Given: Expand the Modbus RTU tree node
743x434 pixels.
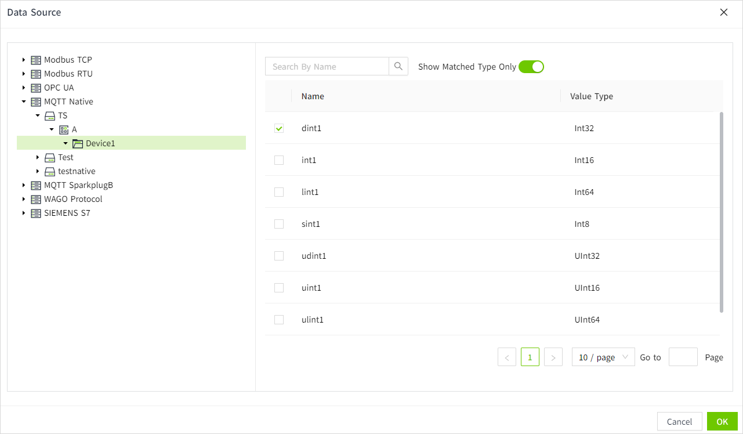Looking at the screenshot, I should pos(24,74).
